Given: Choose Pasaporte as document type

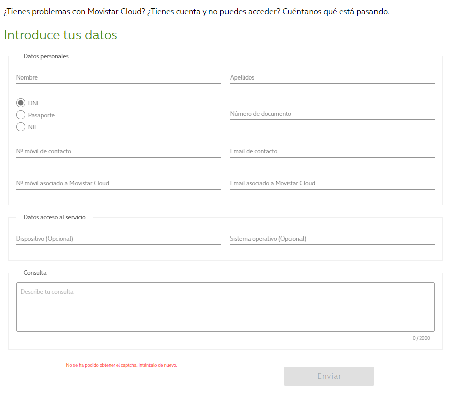Looking at the screenshot, I should pos(21,115).
